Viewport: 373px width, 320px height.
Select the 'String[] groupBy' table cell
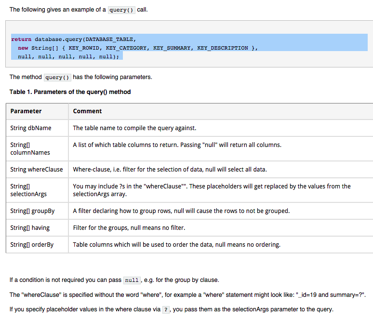pos(37,211)
